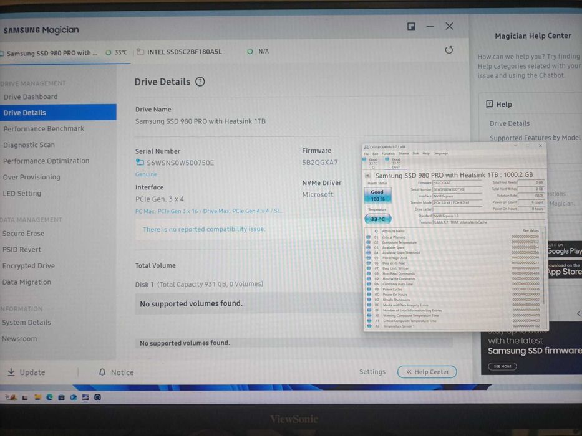Collapse the Help Center side panel chevron
Screen dimensions: 582x436
578,314
